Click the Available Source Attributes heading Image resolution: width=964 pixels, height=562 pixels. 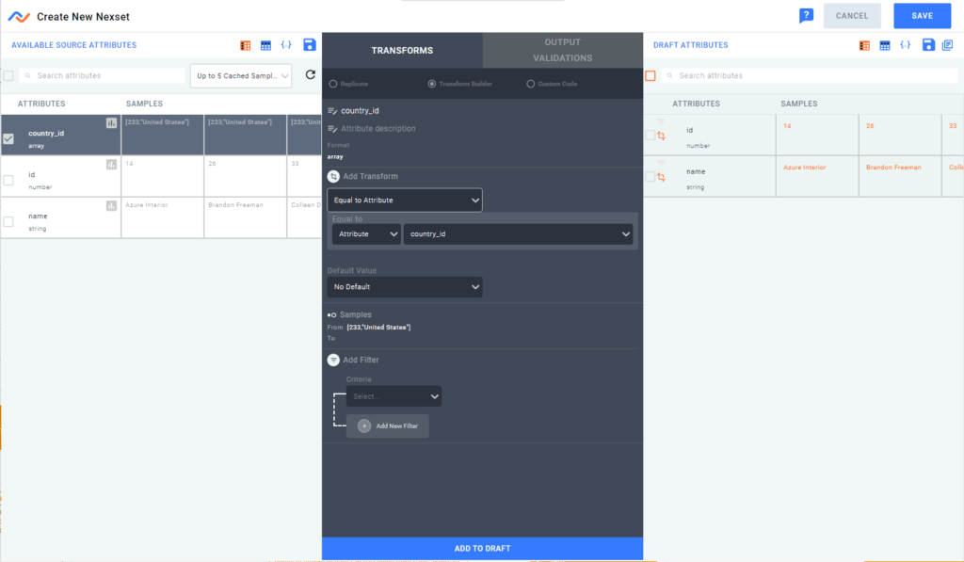73,45
